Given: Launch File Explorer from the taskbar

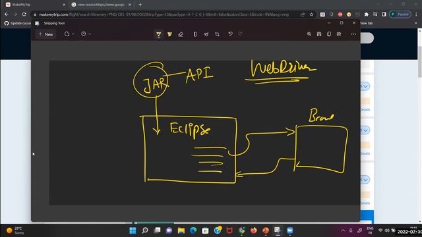Looking at the screenshot, I should pyautogui.click(x=181, y=230).
